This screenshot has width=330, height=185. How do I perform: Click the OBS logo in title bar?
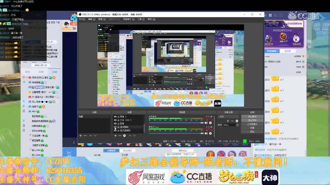[80, 14]
